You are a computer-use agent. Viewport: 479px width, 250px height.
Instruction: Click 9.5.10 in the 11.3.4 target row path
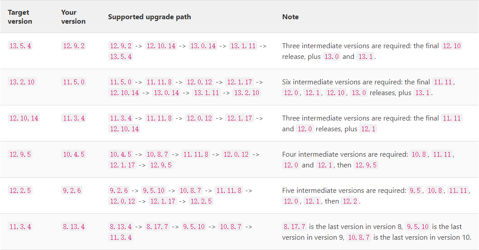pyautogui.click(x=193, y=226)
